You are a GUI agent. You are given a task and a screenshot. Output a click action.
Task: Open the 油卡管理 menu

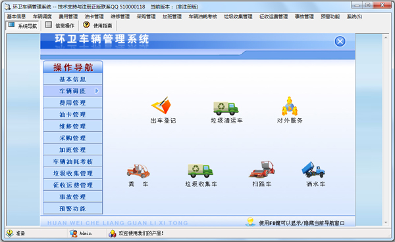(94, 16)
